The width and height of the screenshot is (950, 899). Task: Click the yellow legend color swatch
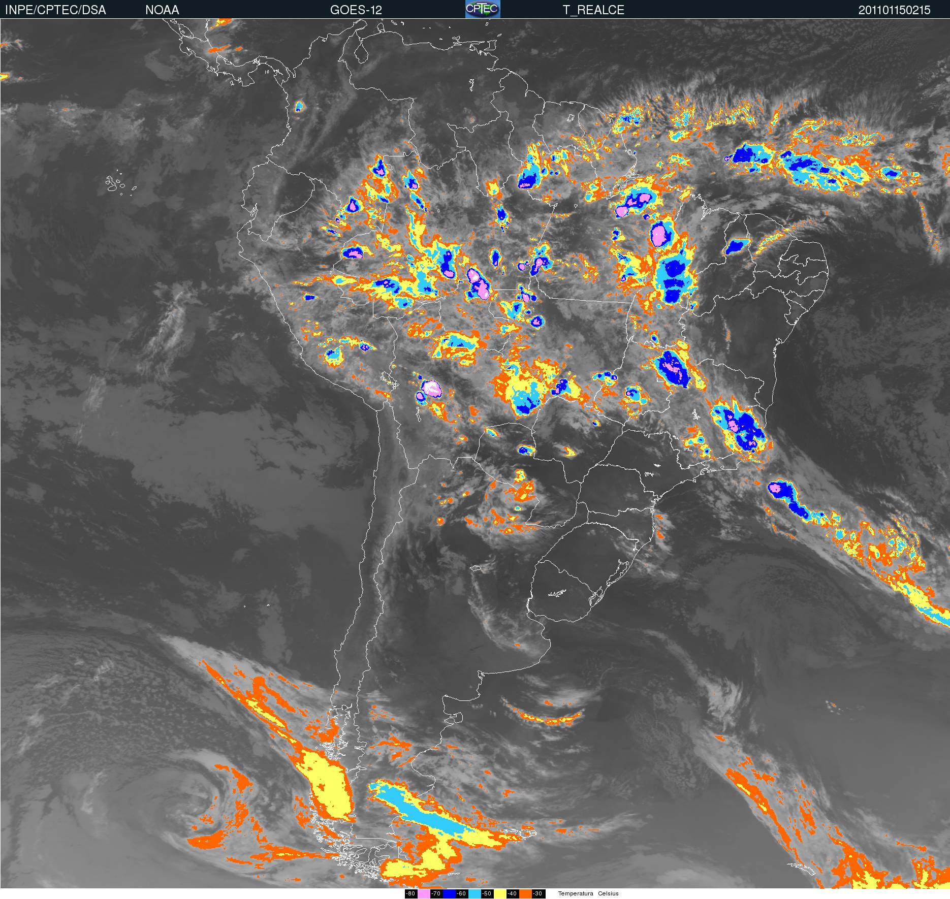(500, 894)
